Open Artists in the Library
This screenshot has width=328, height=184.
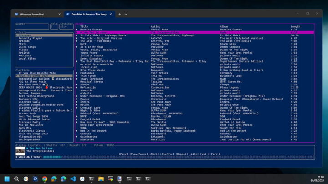tap(24, 53)
